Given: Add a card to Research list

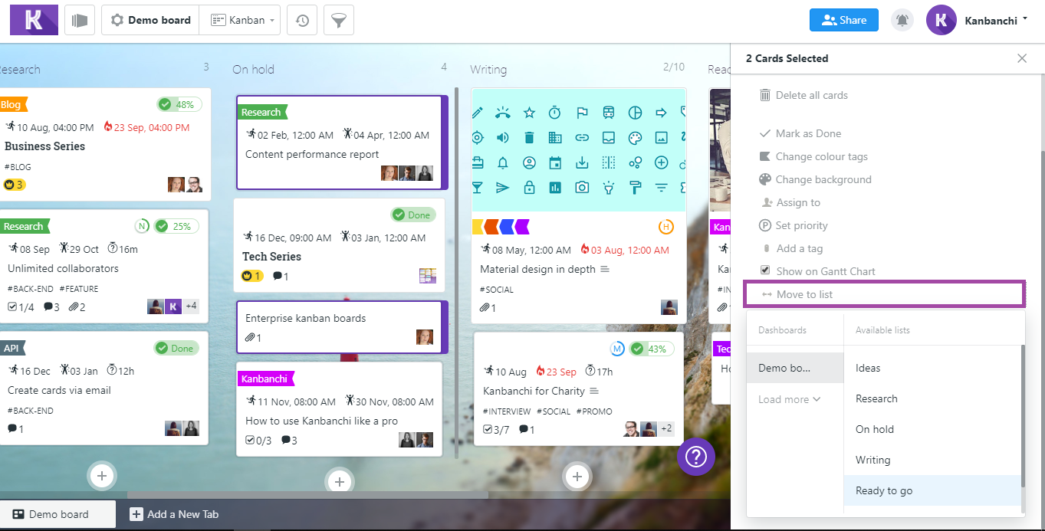Looking at the screenshot, I should pos(102,476).
